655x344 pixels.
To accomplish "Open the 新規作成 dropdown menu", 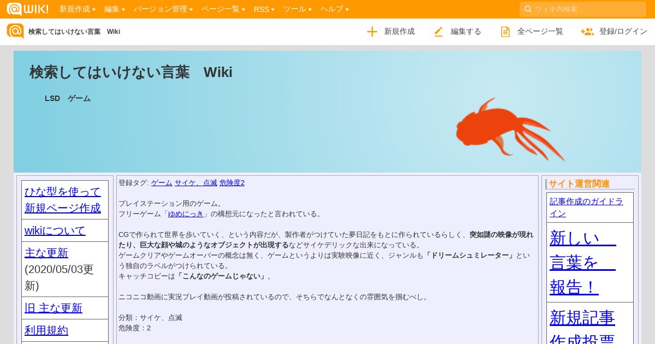I will 78,9.
